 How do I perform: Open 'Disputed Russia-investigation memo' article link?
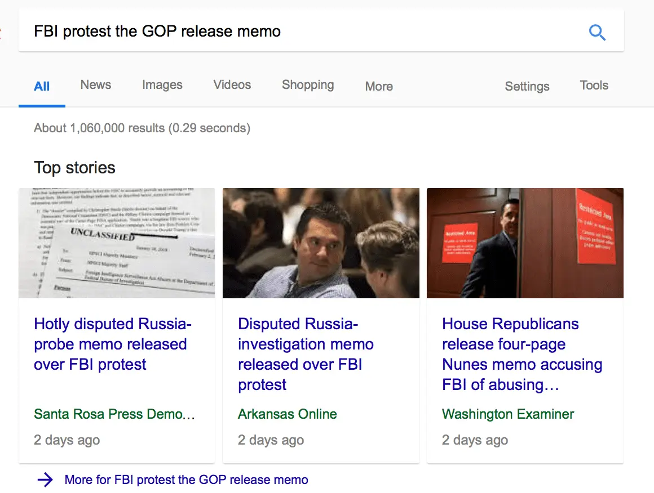tap(306, 354)
